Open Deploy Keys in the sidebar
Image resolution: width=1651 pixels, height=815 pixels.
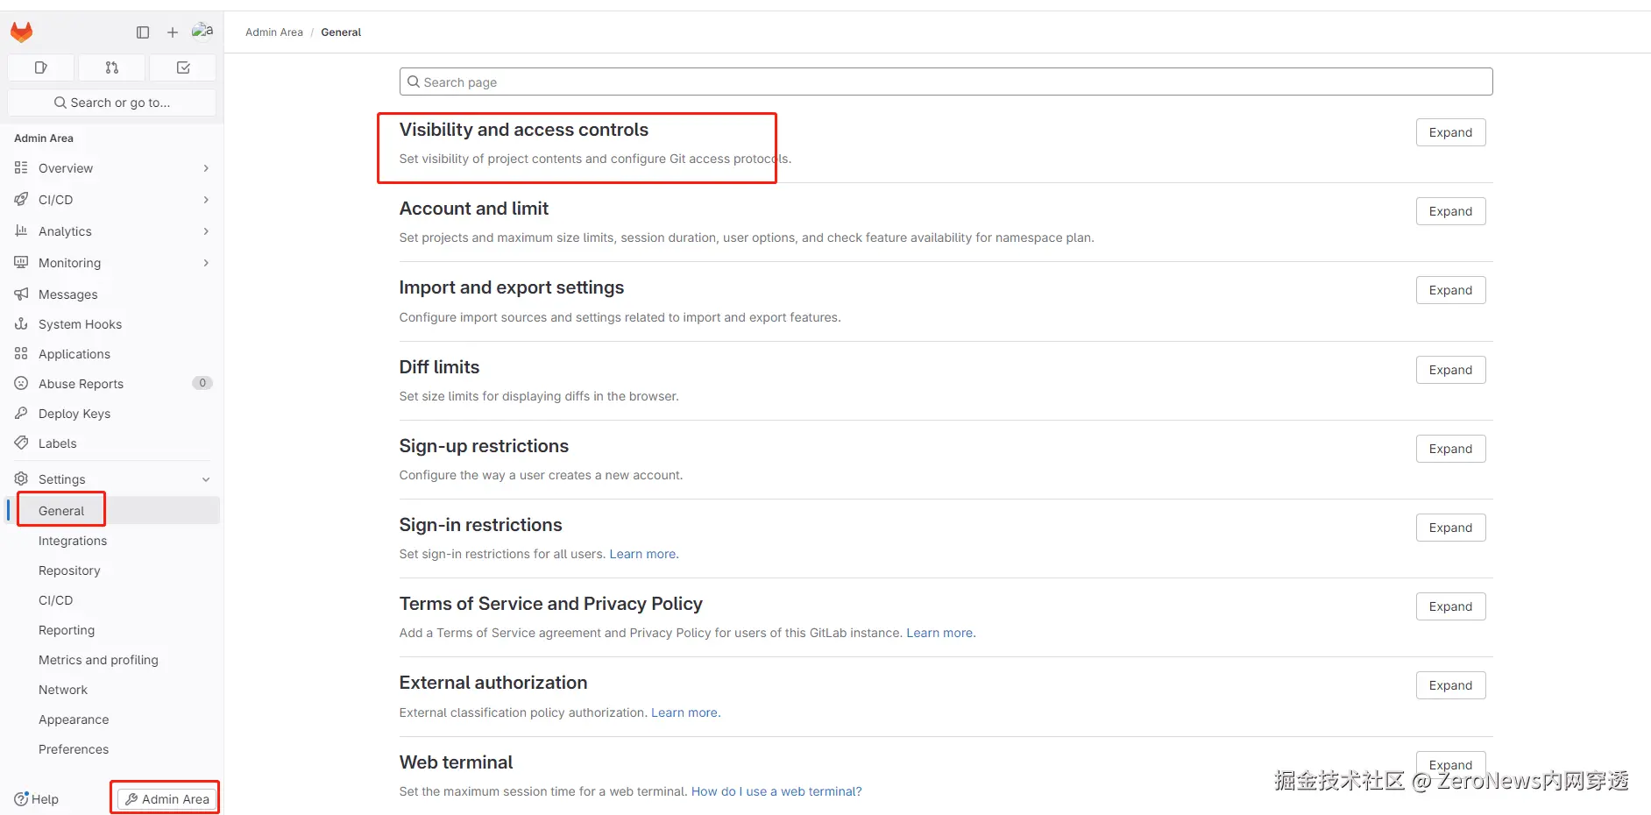point(74,414)
